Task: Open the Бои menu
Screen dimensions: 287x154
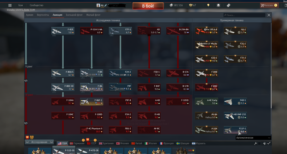Action: 20,5
